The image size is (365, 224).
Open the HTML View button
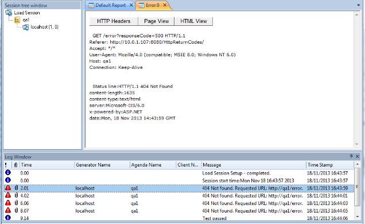coord(193,21)
